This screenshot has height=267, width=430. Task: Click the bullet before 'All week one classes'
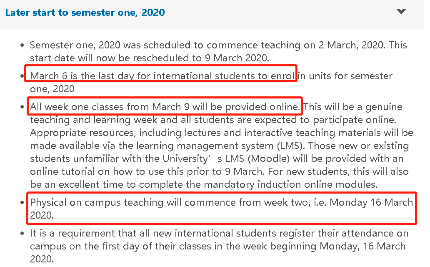22,107
